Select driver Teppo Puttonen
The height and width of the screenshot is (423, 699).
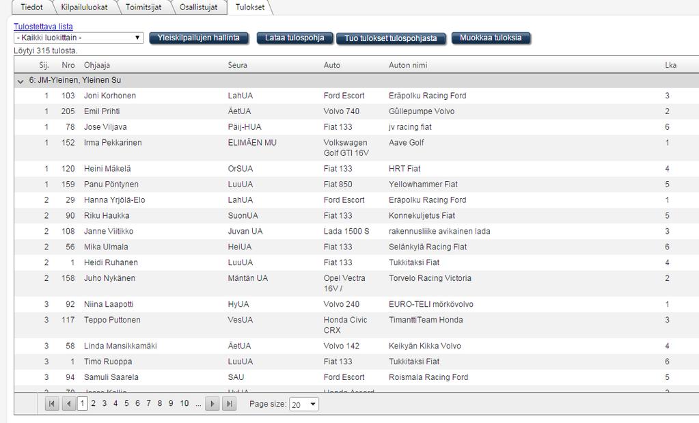coord(112,320)
